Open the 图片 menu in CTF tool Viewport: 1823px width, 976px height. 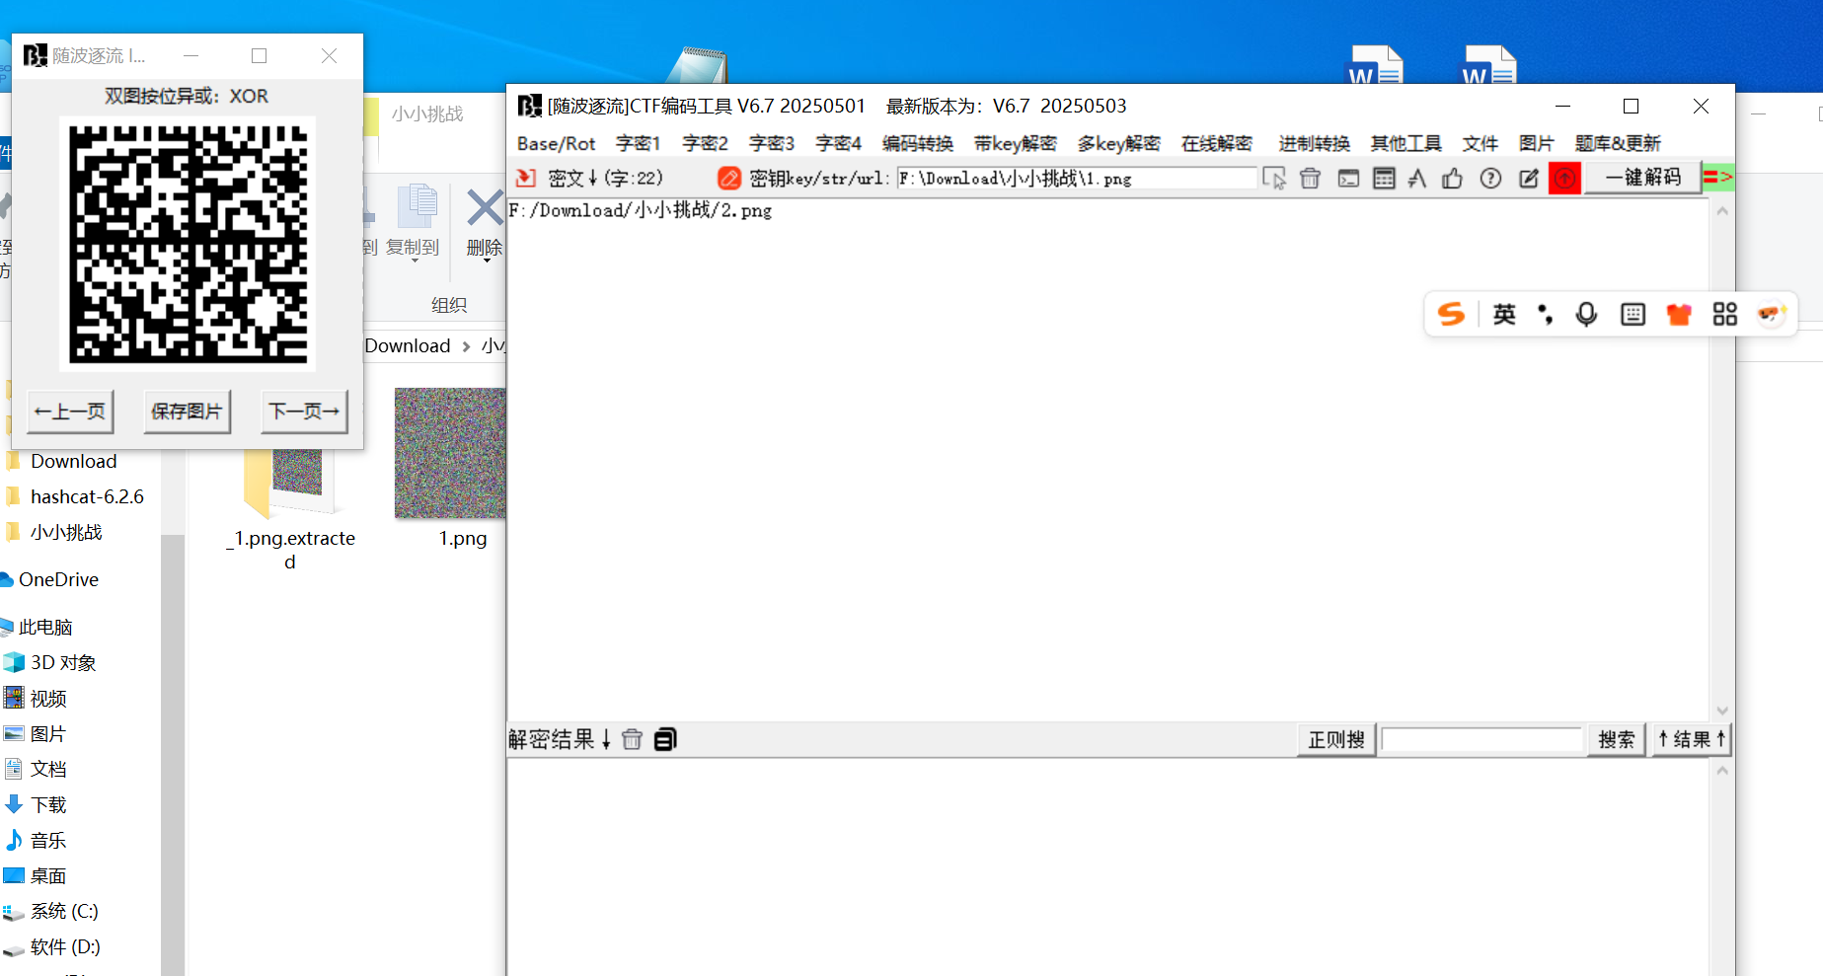[1536, 144]
